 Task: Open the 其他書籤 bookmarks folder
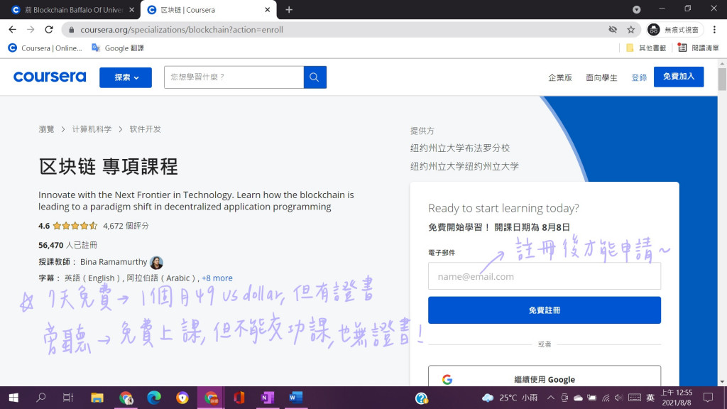[646, 48]
